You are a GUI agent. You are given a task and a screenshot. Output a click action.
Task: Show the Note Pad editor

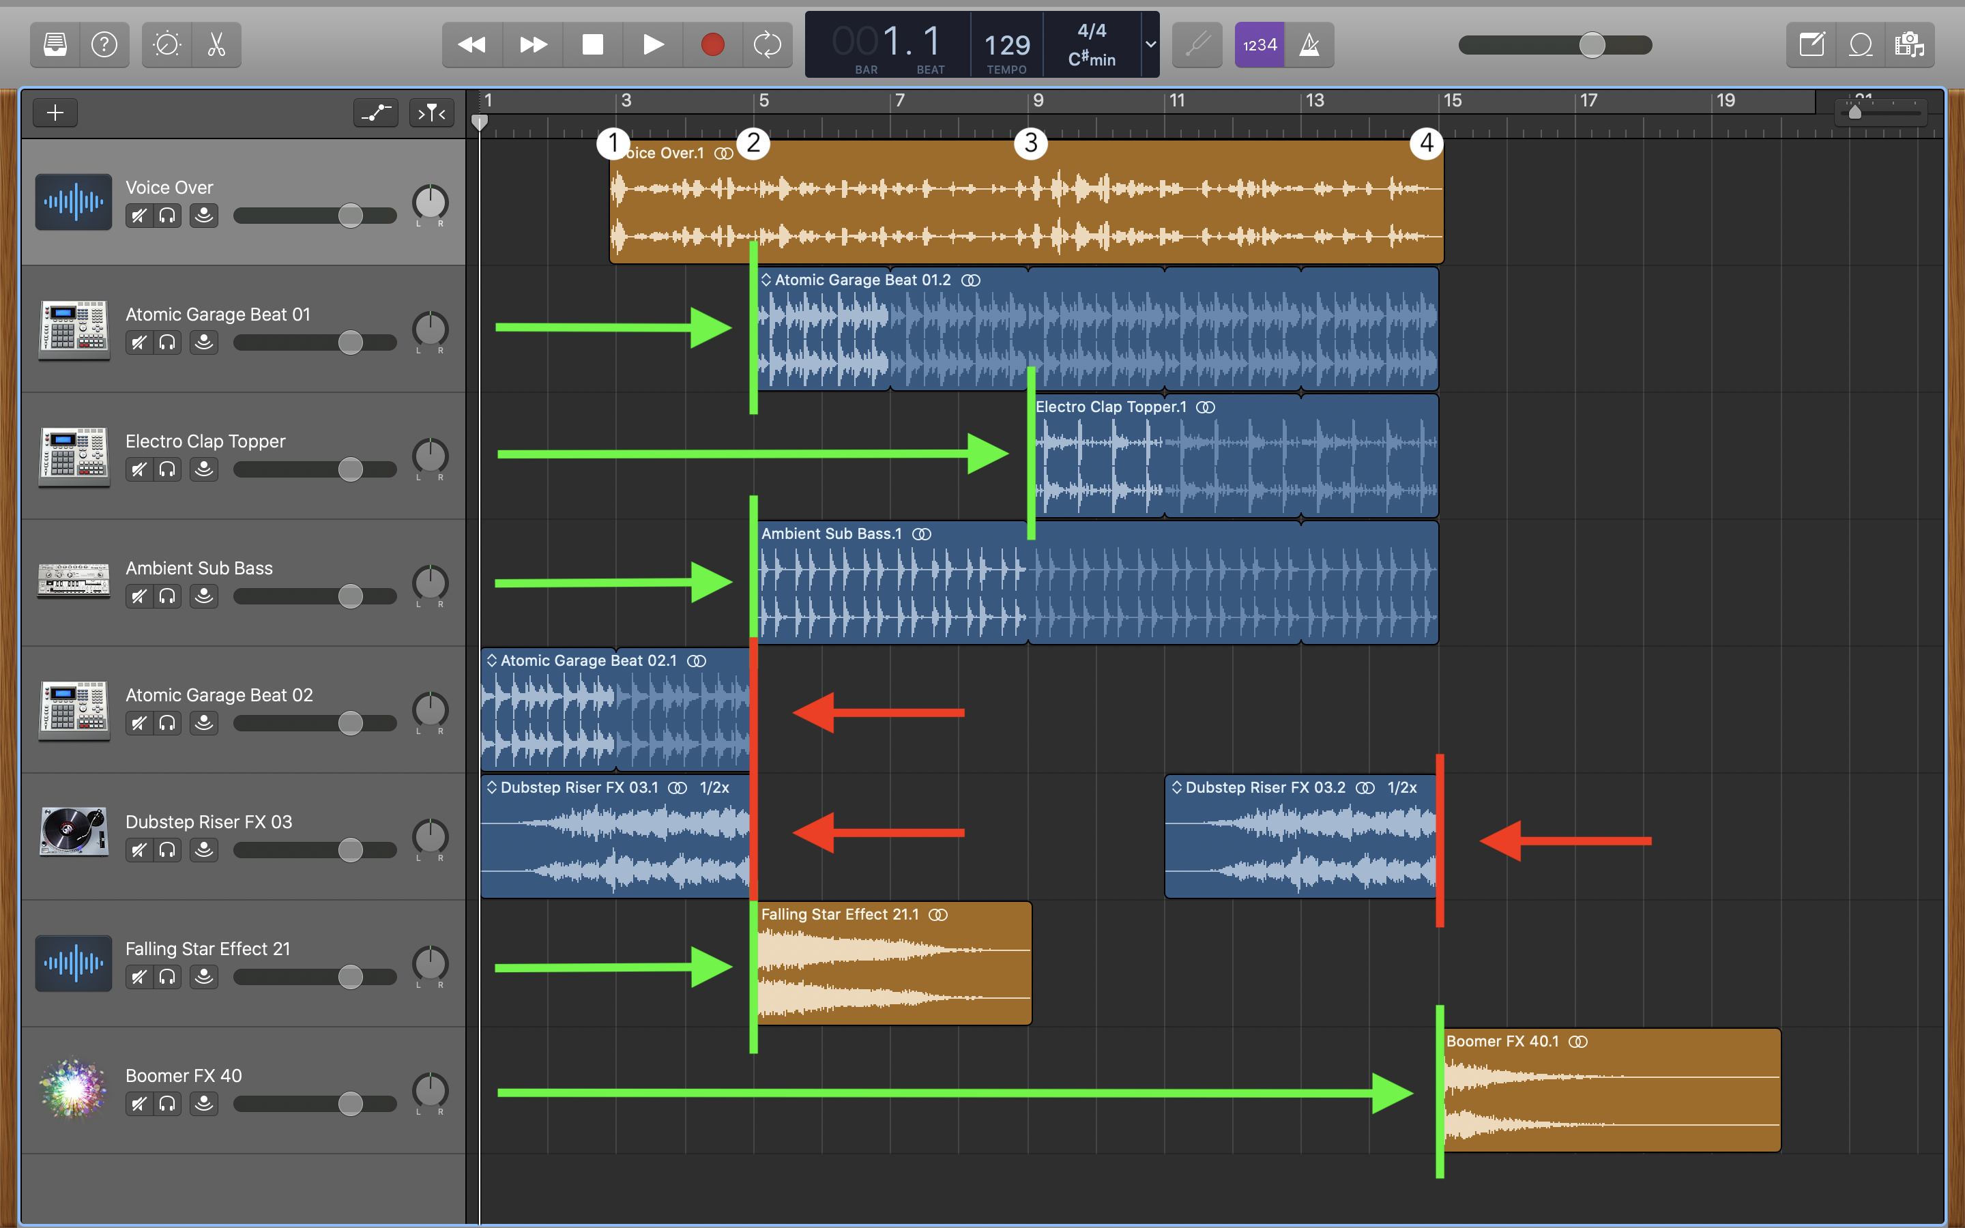(x=1813, y=44)
